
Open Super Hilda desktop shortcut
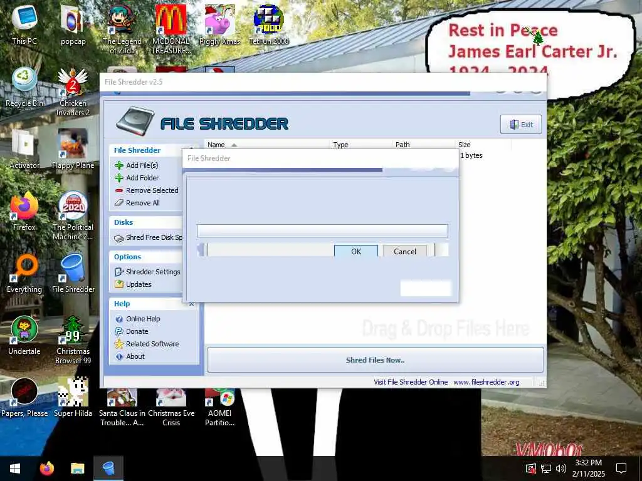click(73, 398)
